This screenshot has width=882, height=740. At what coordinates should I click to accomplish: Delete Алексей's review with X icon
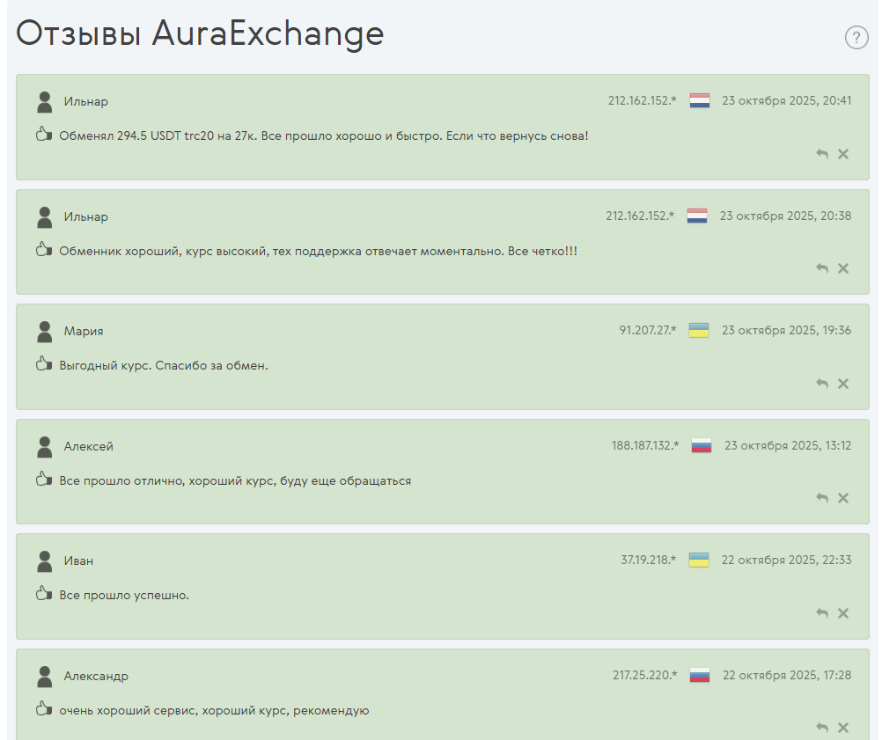pyautogui.click(x=843, y=498)
